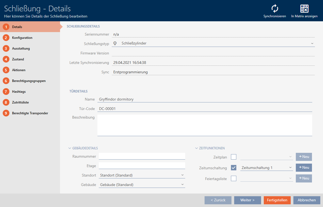Screen dimensions: 323x207
Task: Enable the Feiertagsliste checkbox
Action: pyautogui.click(x=234, y=178)
